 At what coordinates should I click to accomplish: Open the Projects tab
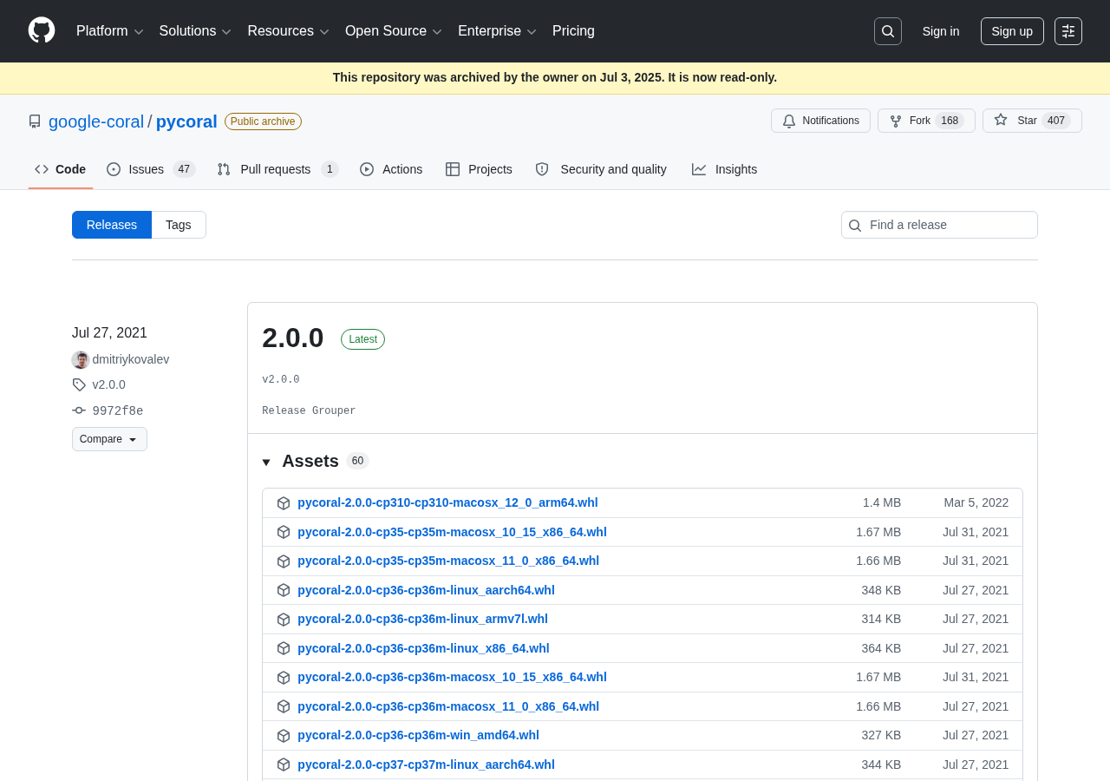click(480, 169)
